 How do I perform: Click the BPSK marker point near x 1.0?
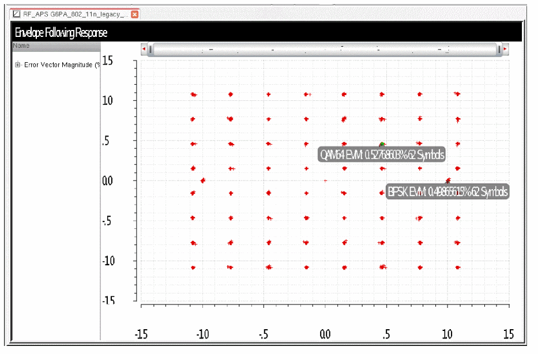[x=447, y=180]
